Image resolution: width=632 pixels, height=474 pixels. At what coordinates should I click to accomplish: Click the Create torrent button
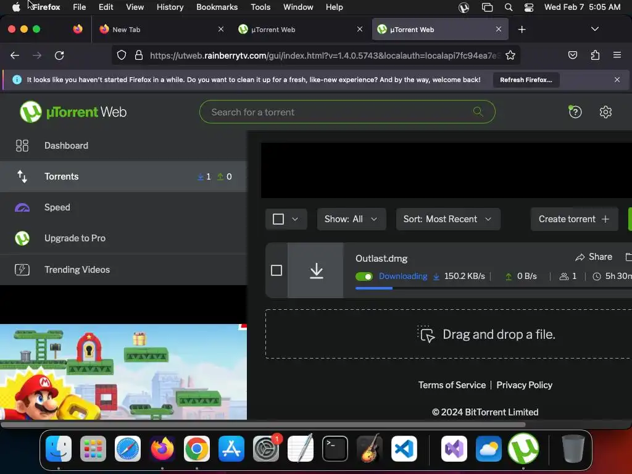(x=574, y=219)
